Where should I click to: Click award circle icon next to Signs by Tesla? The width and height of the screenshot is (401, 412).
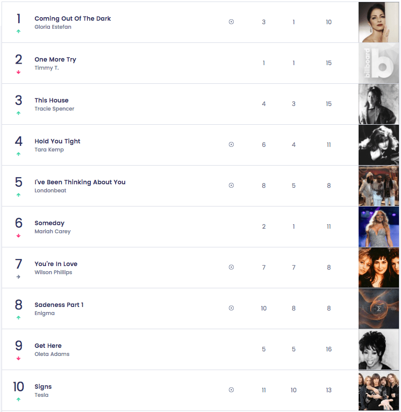231,390
